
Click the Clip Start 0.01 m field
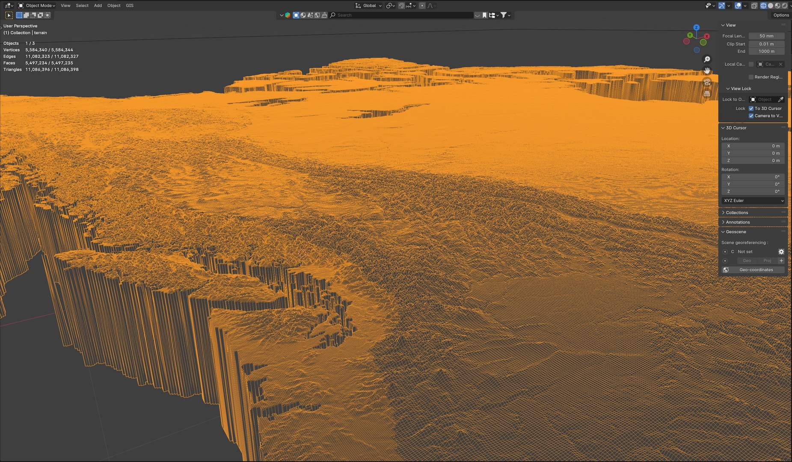[x=766, y=44]
